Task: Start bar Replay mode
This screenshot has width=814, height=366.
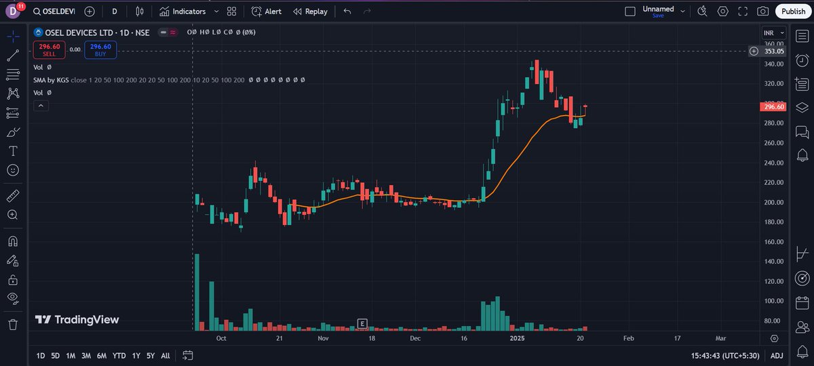Action: pyautogui.click(x=310, y=12)
